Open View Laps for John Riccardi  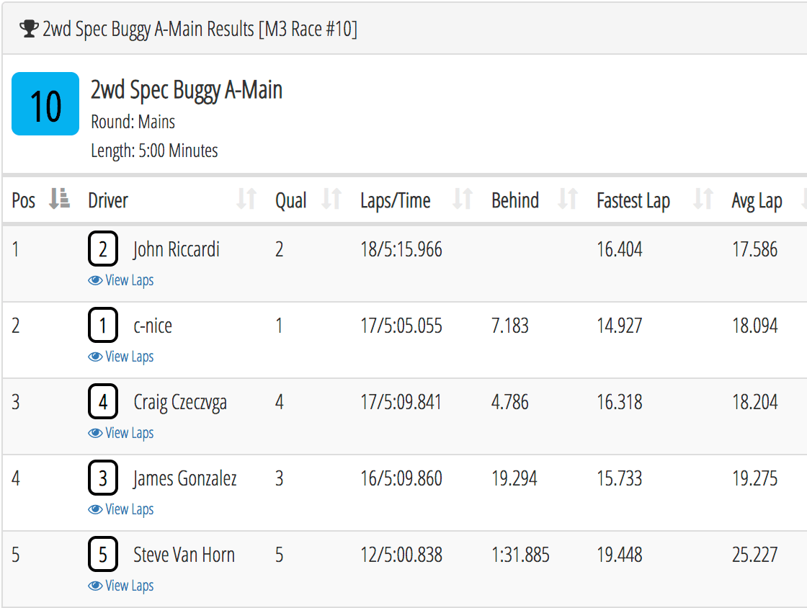(x=121, y=280)
